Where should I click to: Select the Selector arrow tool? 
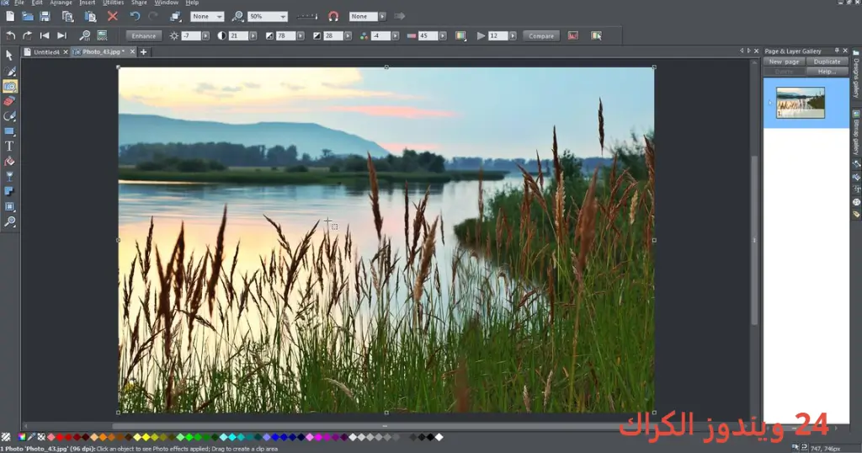click(x=9, y=55)
